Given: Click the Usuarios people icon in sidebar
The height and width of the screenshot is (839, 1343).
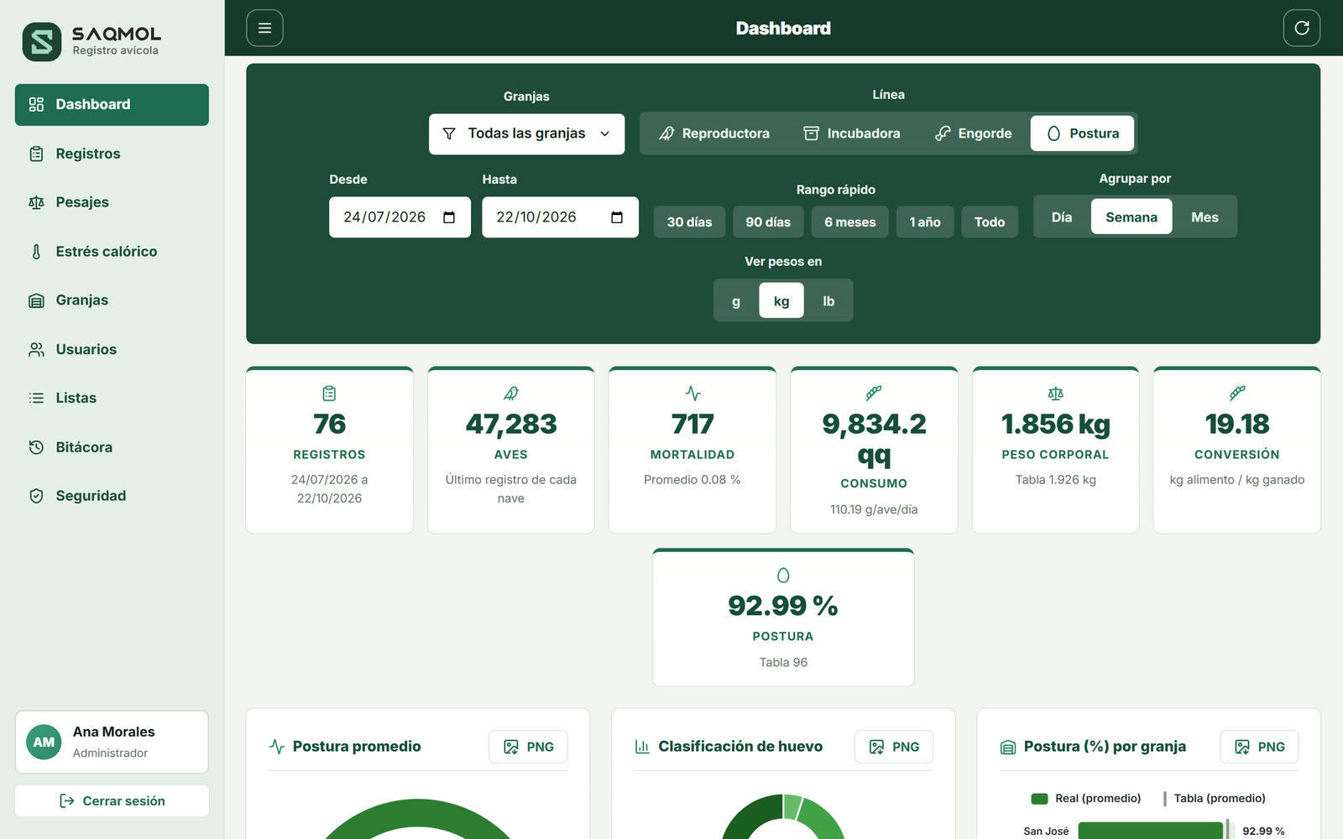Looking at the screenshot, I should 36,349.
